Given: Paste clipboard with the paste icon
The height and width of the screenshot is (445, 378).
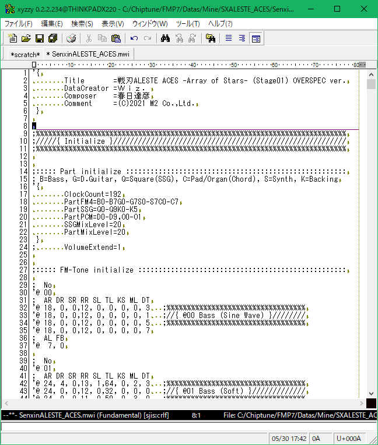Looking at the screenshot, I should point(116,38).
